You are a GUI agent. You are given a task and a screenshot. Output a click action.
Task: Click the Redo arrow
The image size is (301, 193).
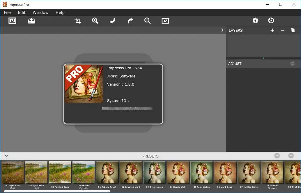coord(130,21)
